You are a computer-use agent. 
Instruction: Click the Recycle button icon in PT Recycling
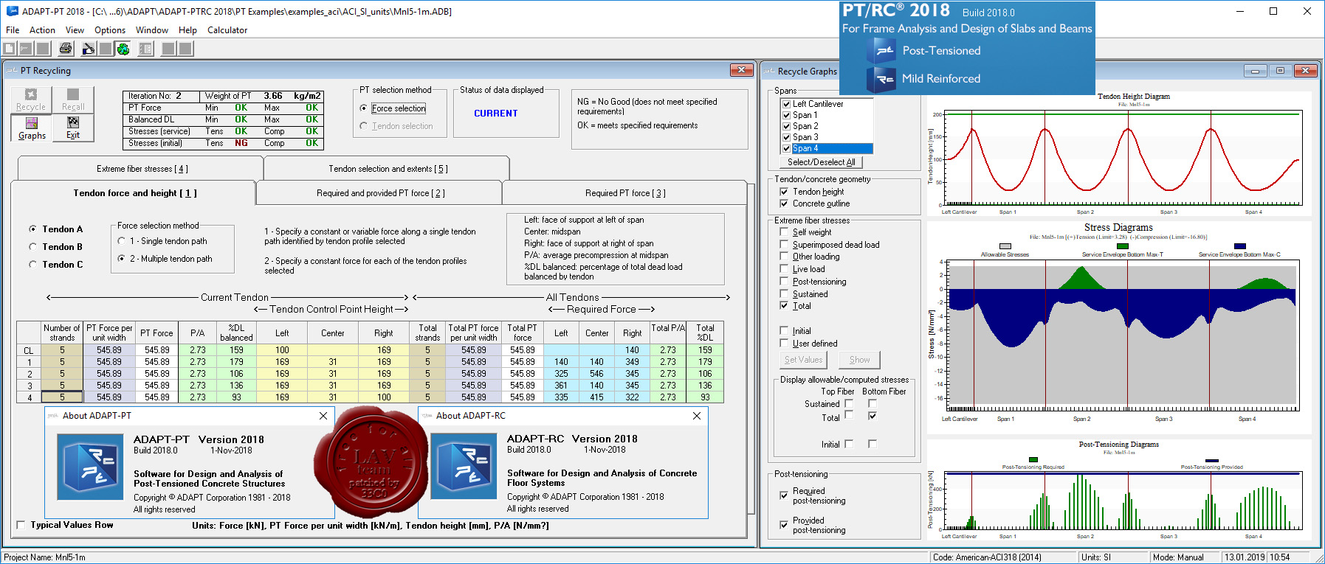pos(31,94)
